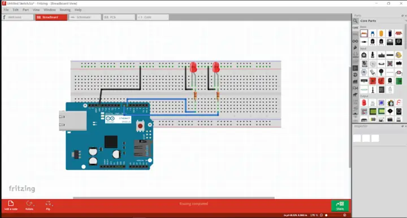Click the red reset button on Arduino

(140, 126)
